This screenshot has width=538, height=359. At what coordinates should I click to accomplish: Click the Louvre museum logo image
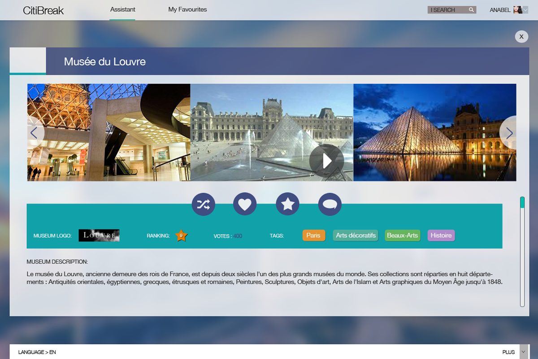[x=99, y=236]
